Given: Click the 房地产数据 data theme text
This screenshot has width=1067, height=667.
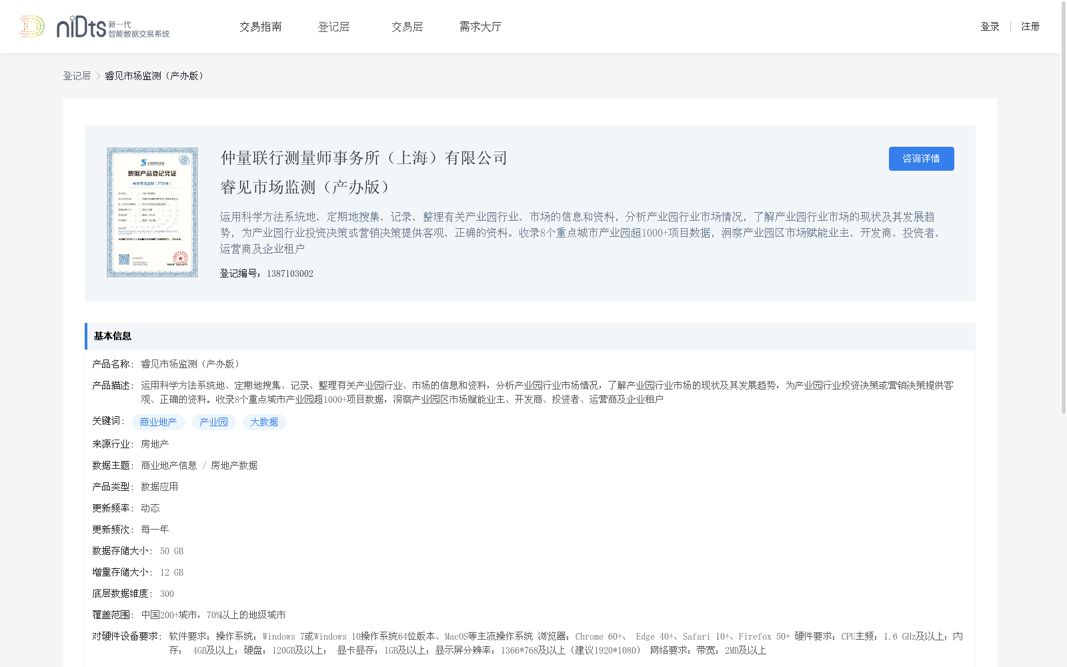Looking at the screenshot, I should (234, 466).
